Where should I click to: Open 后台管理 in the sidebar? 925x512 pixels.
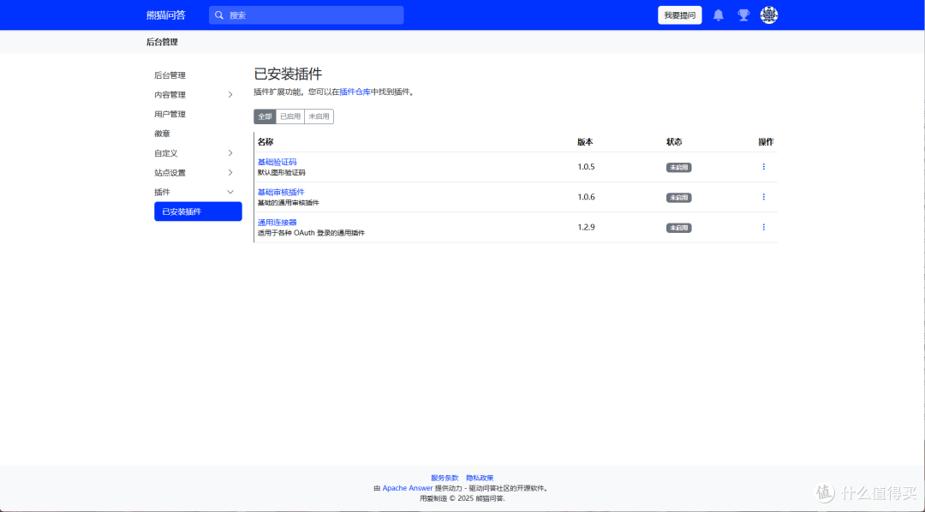tap(170, 75)
